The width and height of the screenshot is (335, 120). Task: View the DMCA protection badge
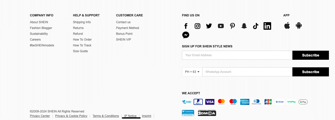pos(207,113)
